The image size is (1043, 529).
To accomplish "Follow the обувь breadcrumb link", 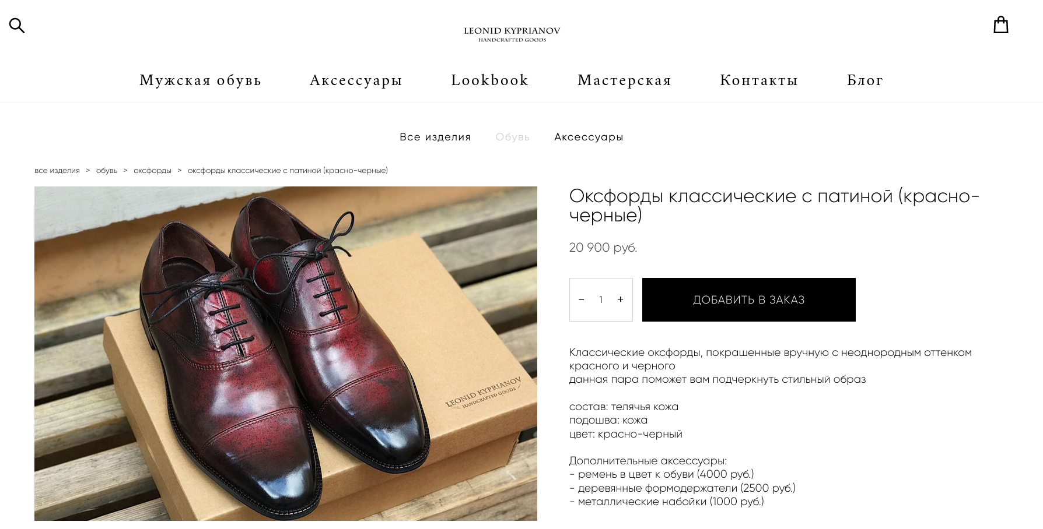I will (x=107, y=171).
